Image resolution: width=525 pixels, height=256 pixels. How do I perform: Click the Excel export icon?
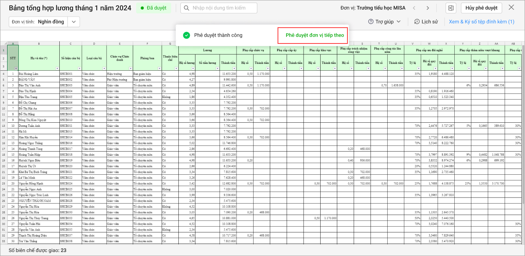(x=450, y=8)
